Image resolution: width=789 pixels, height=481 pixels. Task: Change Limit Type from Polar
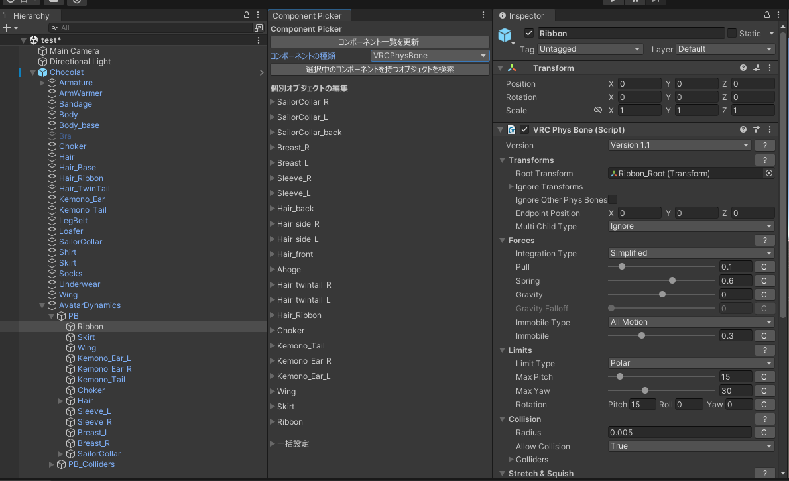(x=690, y=363)
